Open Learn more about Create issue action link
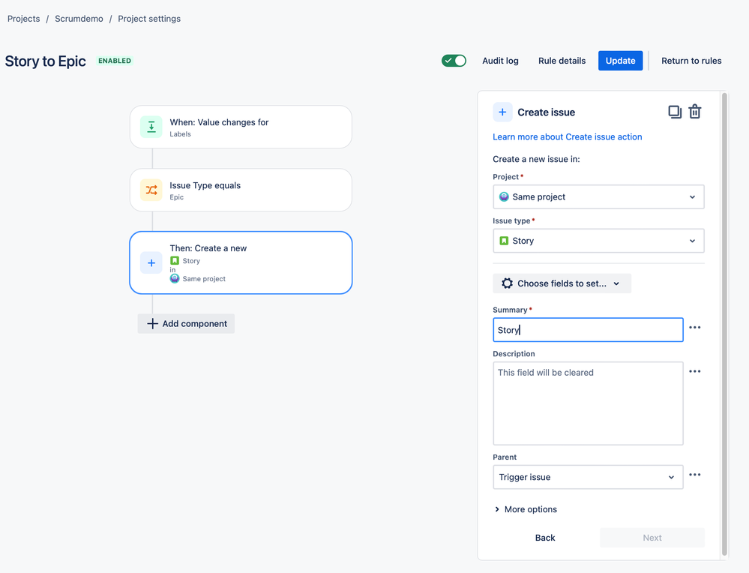Viewport: 749px width, 573px height. (x=567, y=136)
